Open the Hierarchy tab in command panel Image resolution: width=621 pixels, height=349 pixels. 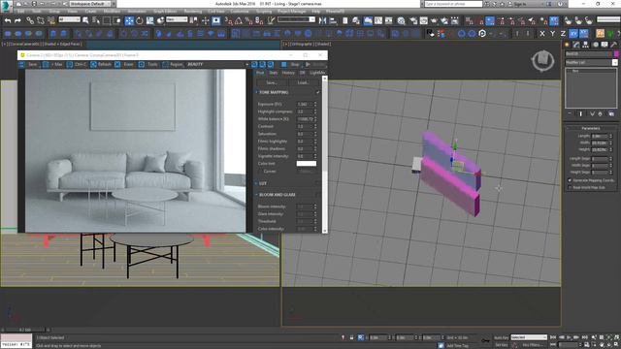pos(586,45)
